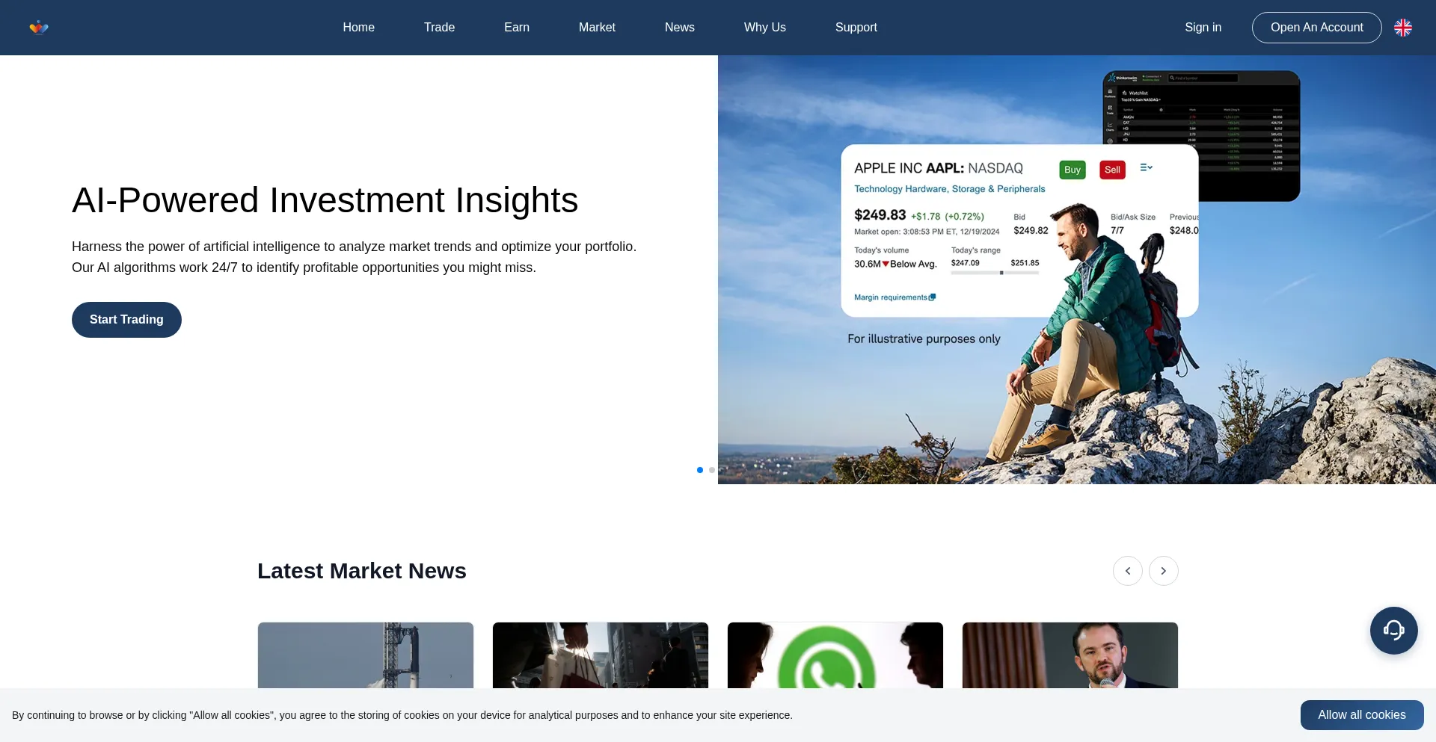Click the AI-Powered Investment Insights heading
The height and width of the screenshot is (742, 1436).
click(325, 200)
